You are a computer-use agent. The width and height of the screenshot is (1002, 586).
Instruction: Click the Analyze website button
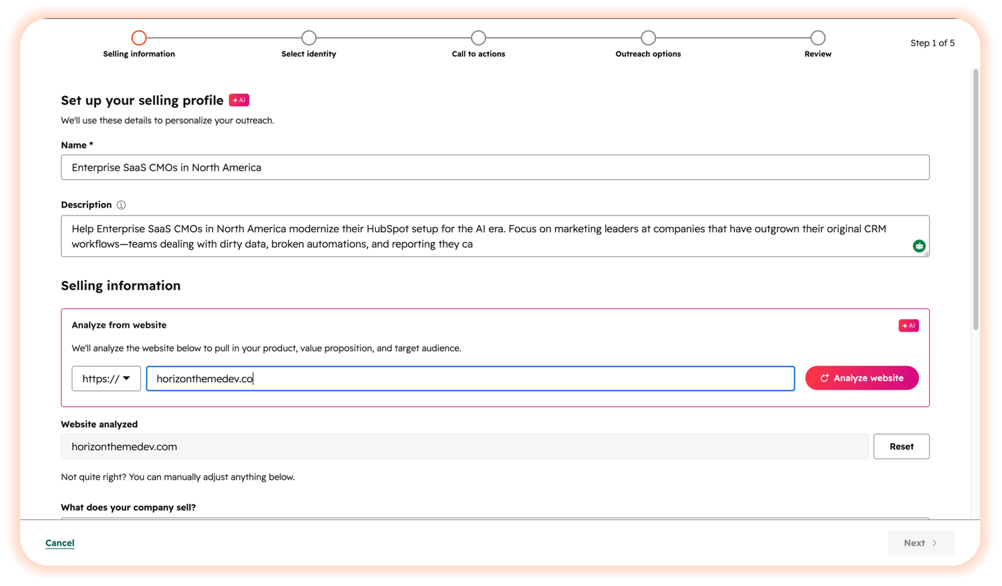coord(862,378)
